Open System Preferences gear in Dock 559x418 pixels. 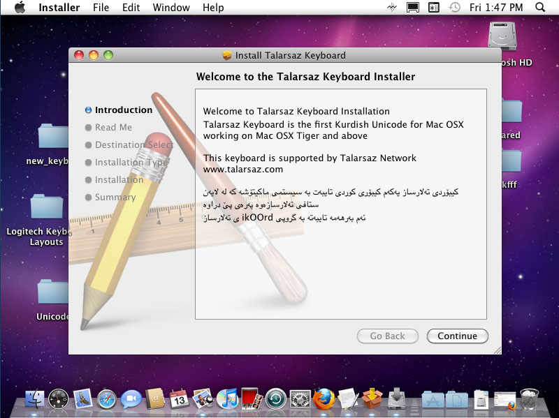coord(300,398)
